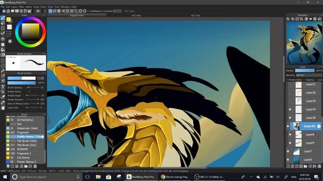Open snap settings gear icon in toolbar
Screen dimensions: 323x181
coord(84,11)
